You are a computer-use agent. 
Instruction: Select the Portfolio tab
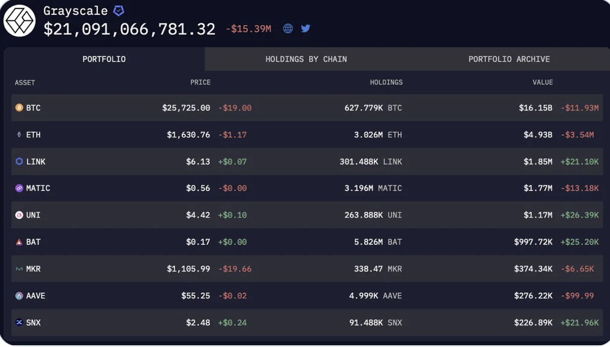pos(104,59)
